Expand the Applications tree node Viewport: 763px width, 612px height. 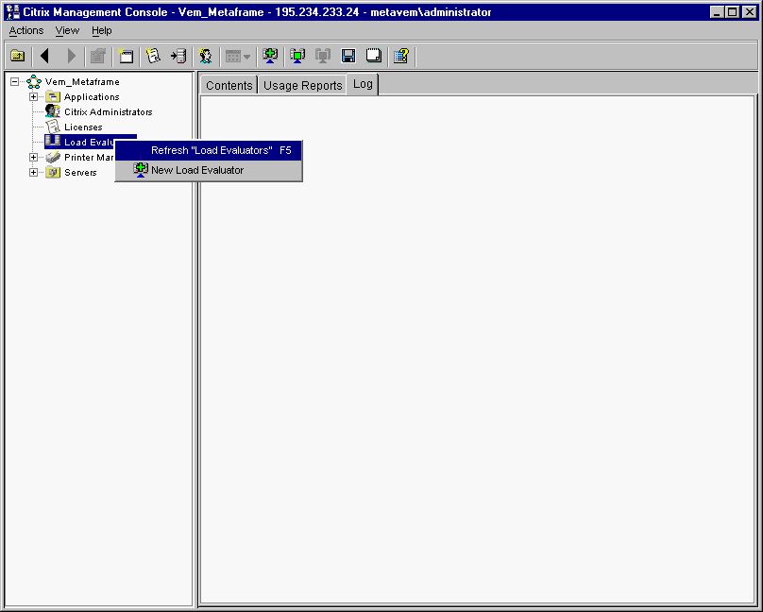point(34,97)
